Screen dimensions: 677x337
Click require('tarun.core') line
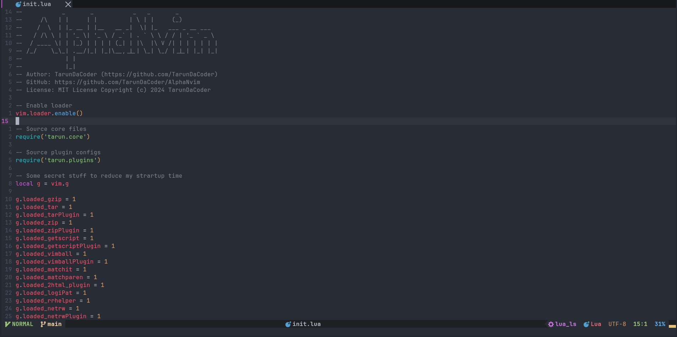pyautogui.click(x=53, y=137)
